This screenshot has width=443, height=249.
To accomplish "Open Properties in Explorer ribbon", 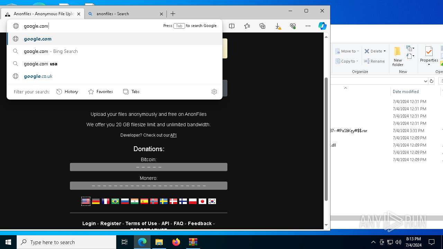I will (429, 56).
